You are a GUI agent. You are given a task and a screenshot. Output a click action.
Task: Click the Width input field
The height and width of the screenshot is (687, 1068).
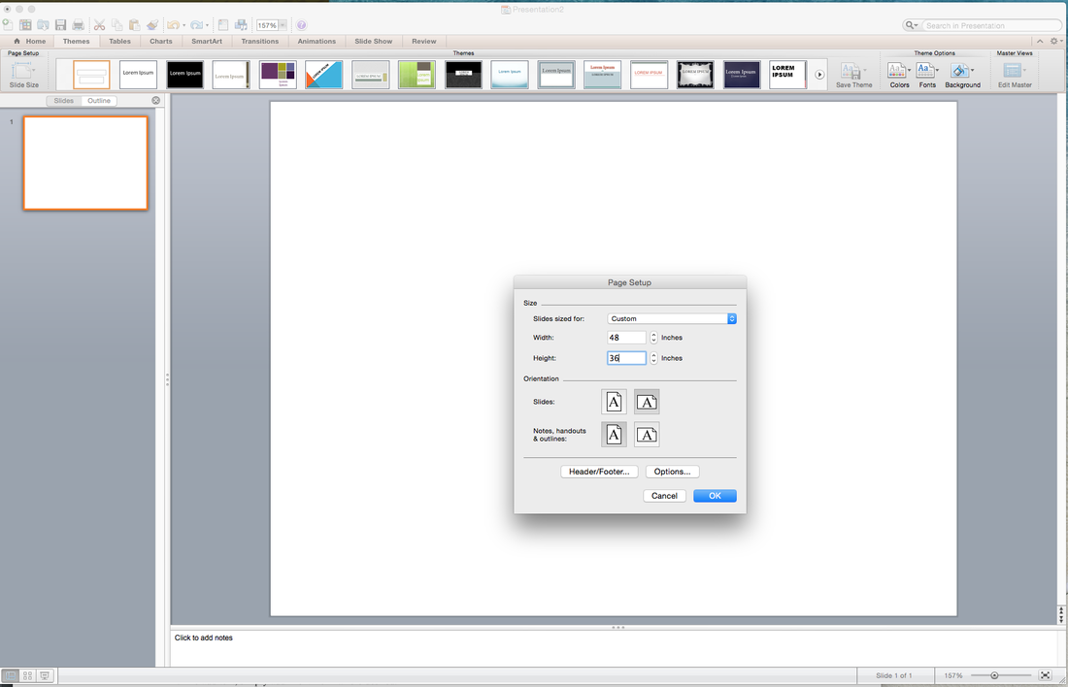point(626,338)
